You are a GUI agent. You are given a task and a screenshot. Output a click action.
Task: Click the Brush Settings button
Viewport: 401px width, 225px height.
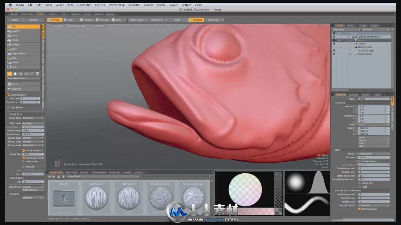point(33,190)
